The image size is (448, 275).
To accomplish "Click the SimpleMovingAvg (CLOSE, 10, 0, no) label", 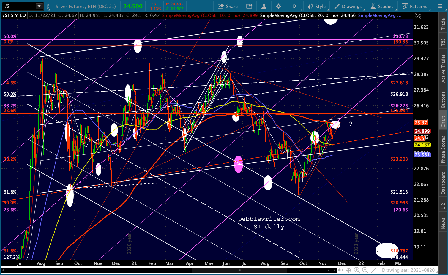I will tap(201, 15).
